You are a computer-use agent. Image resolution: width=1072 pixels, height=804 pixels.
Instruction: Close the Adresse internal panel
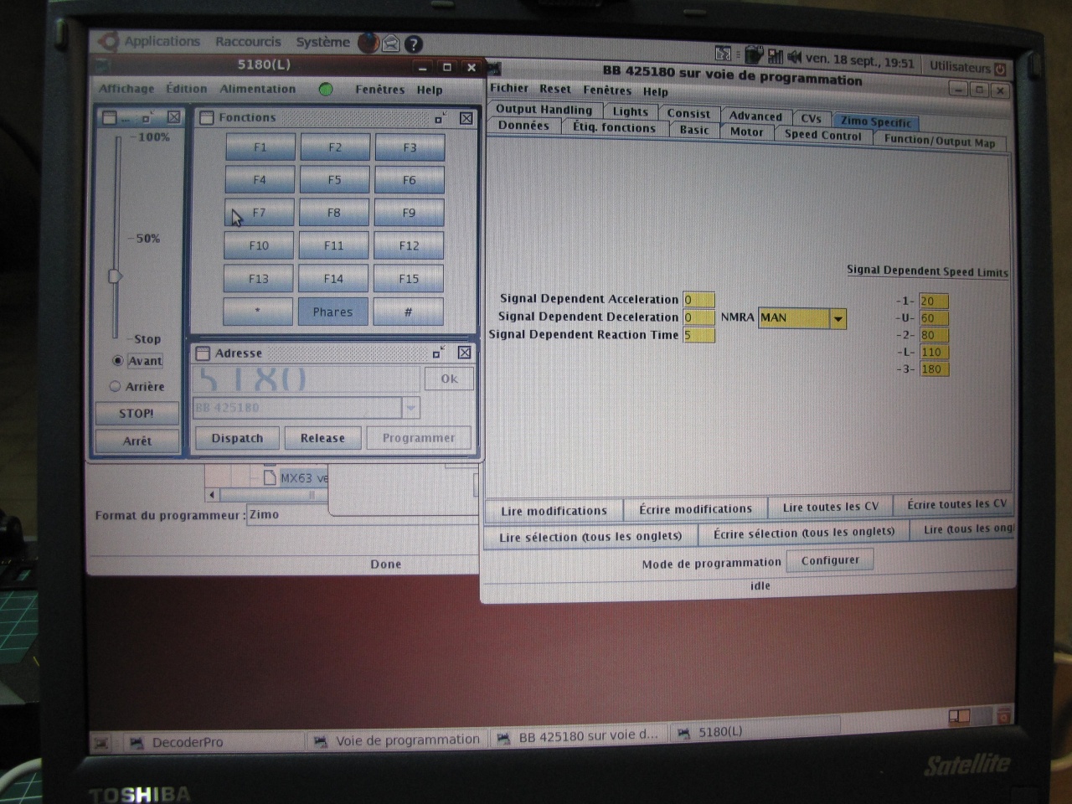pos(465,353)
